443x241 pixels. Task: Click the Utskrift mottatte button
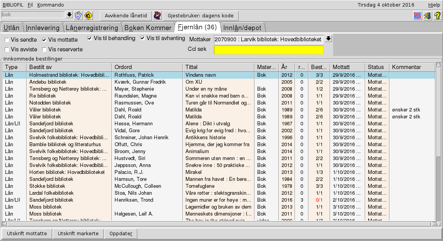coord(27,234)
